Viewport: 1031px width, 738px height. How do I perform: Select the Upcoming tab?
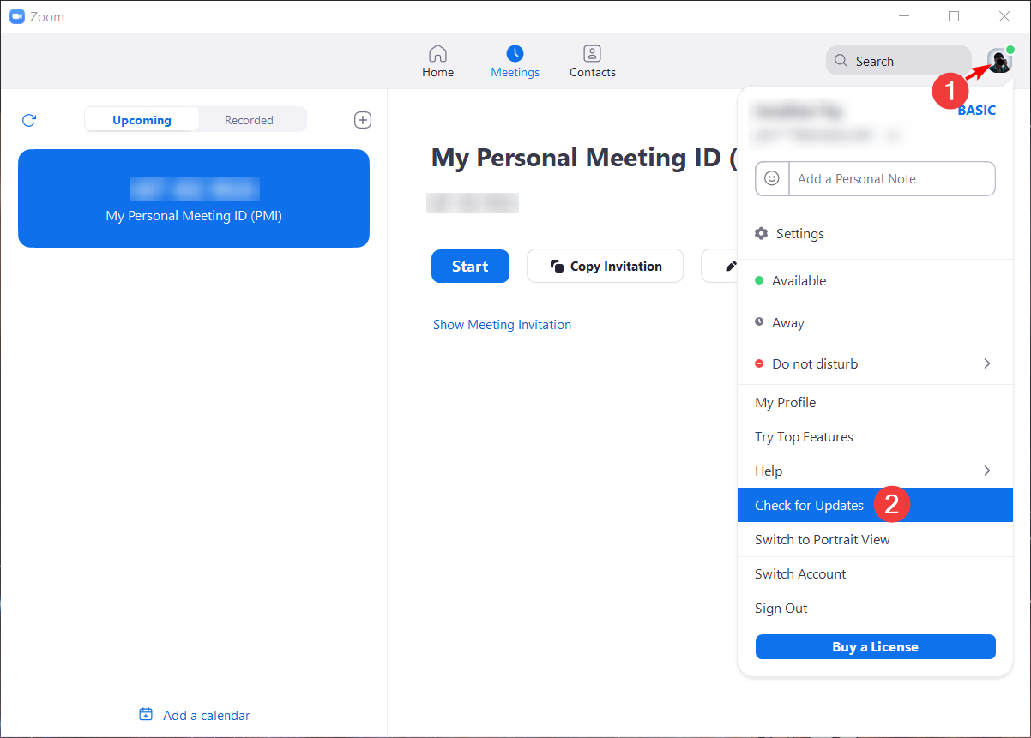point(142,120)
